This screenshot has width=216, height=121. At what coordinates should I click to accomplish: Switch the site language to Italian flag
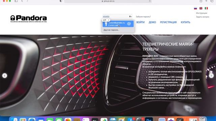(x=206, y=8)
